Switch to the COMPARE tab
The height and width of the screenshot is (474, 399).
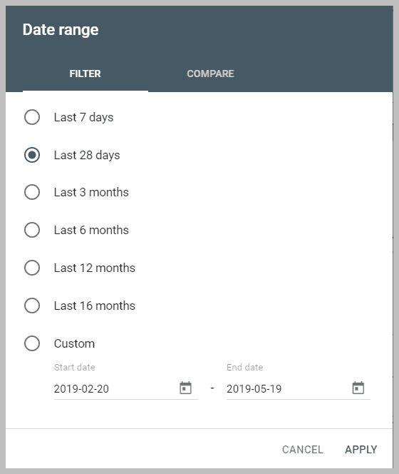[210, 74]
